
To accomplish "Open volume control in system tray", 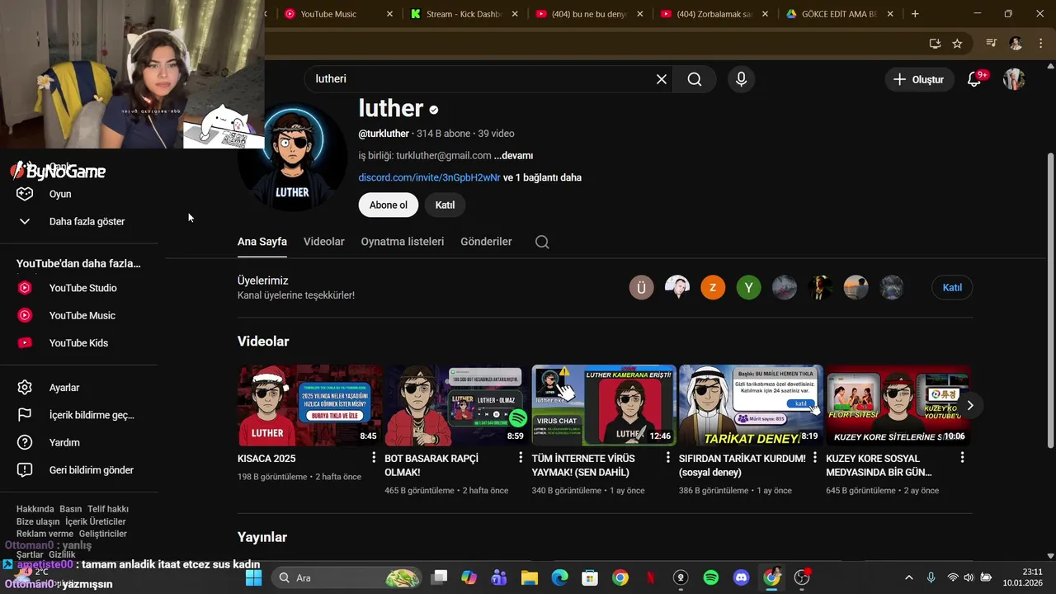I will (969, 577).
